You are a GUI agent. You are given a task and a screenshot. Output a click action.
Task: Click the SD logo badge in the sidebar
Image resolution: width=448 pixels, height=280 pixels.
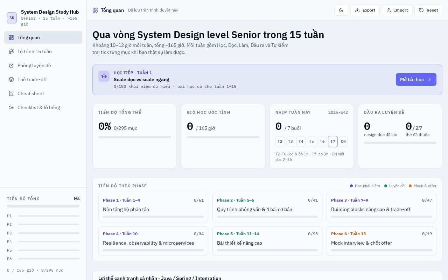[12, 18]
